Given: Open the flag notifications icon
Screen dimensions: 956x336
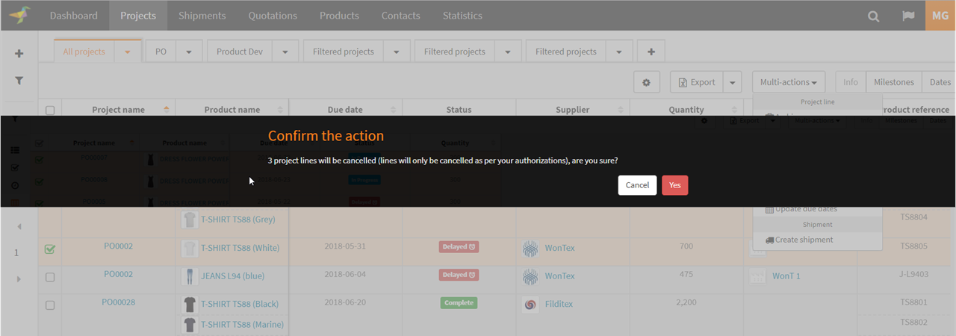Looking at the screenshot, I should [907, 16].
